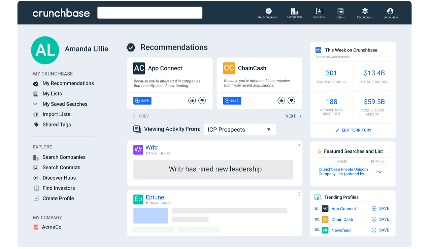431x249 pixels.
Task: Thumbs down the App Connect recommendation
Action: 202,100
